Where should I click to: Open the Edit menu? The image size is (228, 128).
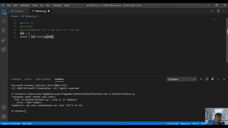pos(15,5)
